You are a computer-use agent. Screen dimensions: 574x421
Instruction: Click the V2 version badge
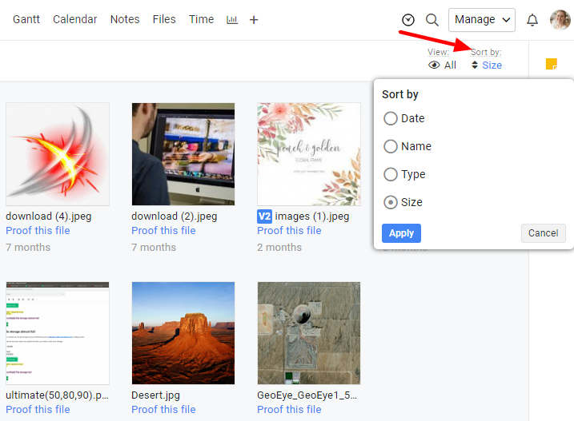point(264,216)
